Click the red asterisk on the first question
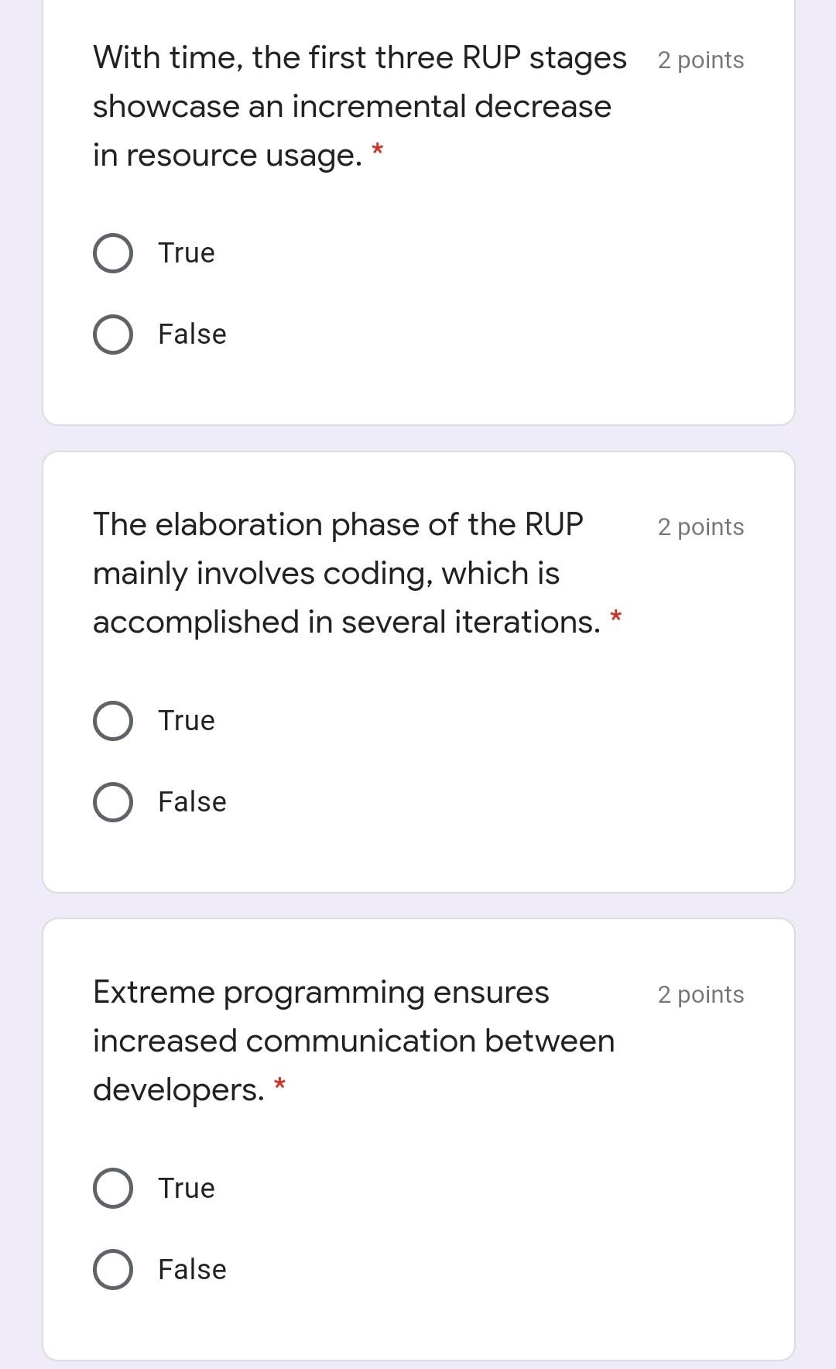 click(378, 149)
